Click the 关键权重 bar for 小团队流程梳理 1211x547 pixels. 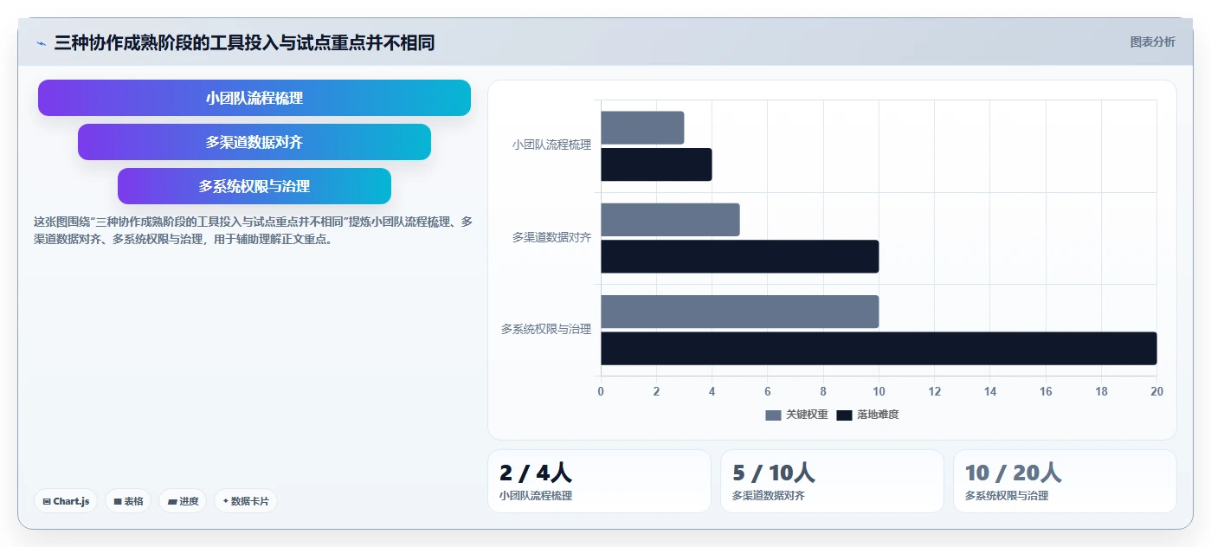click(x=642, y=127)
